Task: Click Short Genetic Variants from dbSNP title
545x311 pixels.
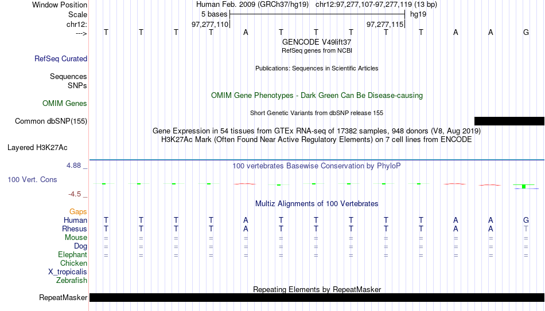Action: coord(317,113)
